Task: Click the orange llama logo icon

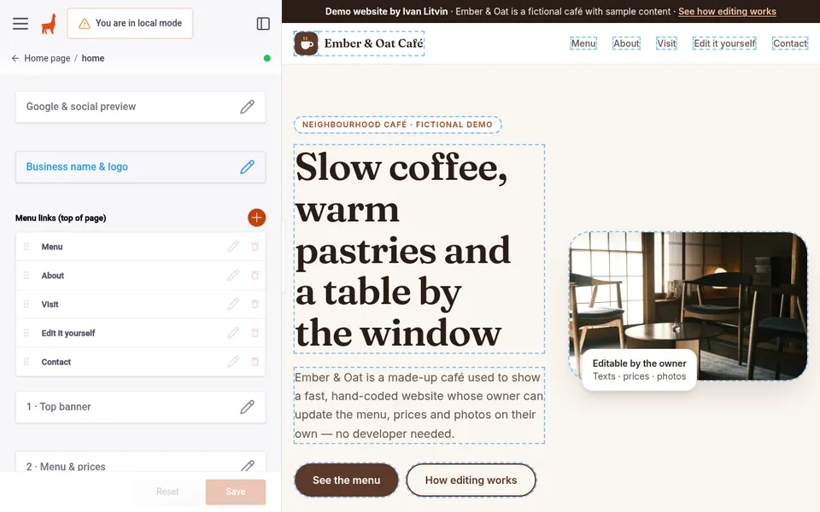Action: pos(49,24)
